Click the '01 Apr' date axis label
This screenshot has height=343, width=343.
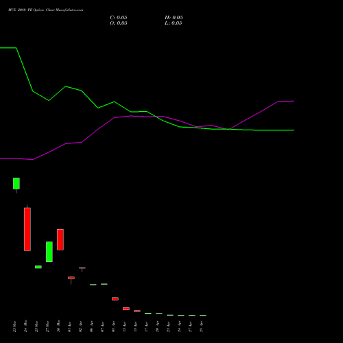69,327
